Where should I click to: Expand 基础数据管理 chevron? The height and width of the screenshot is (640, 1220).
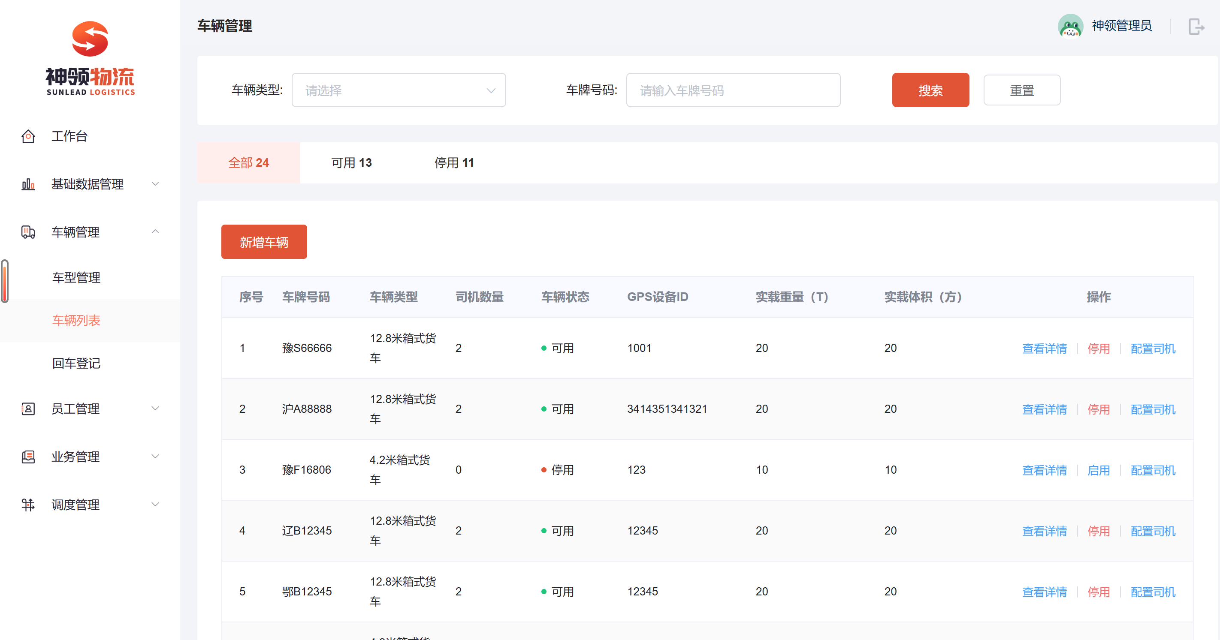coord(155,183)
